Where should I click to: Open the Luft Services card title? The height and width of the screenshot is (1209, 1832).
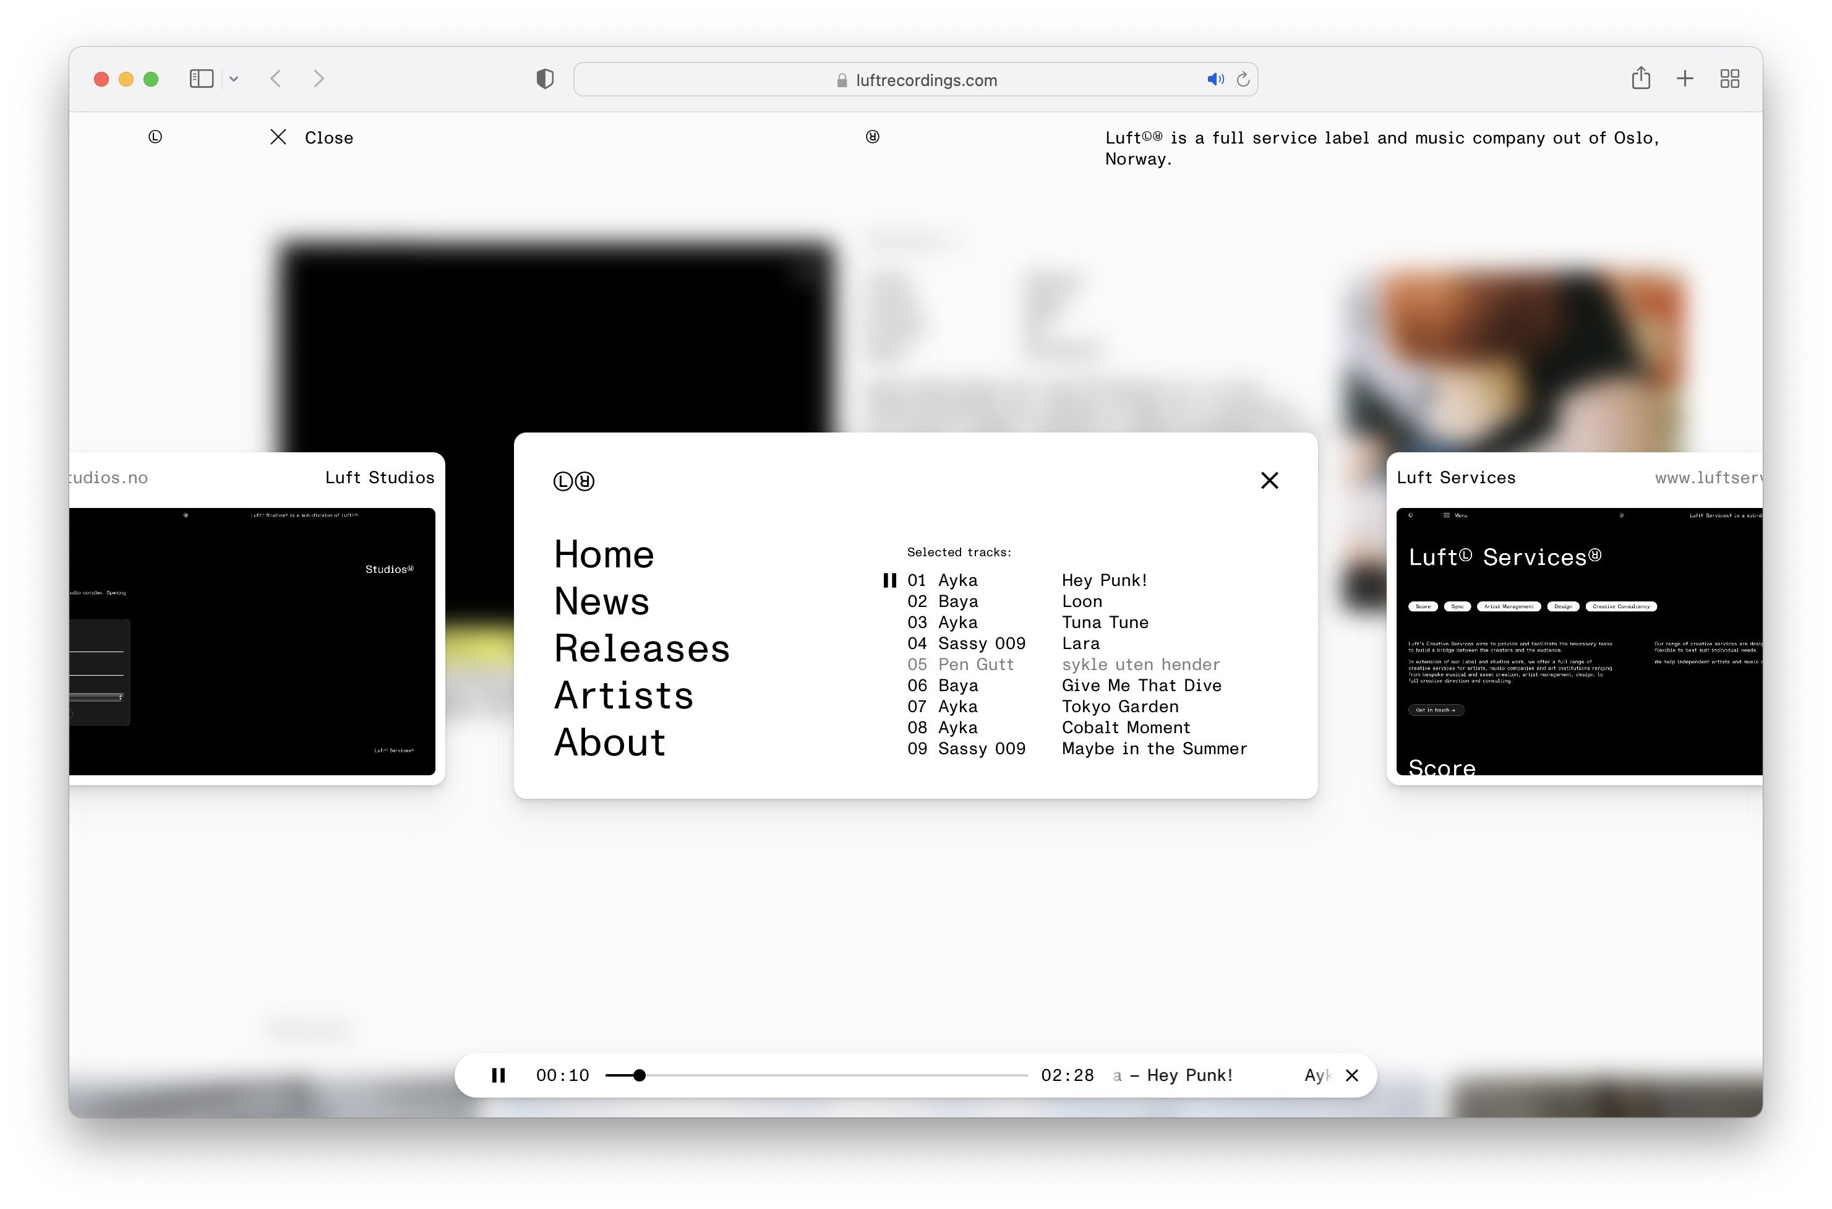coord(1456,477)
